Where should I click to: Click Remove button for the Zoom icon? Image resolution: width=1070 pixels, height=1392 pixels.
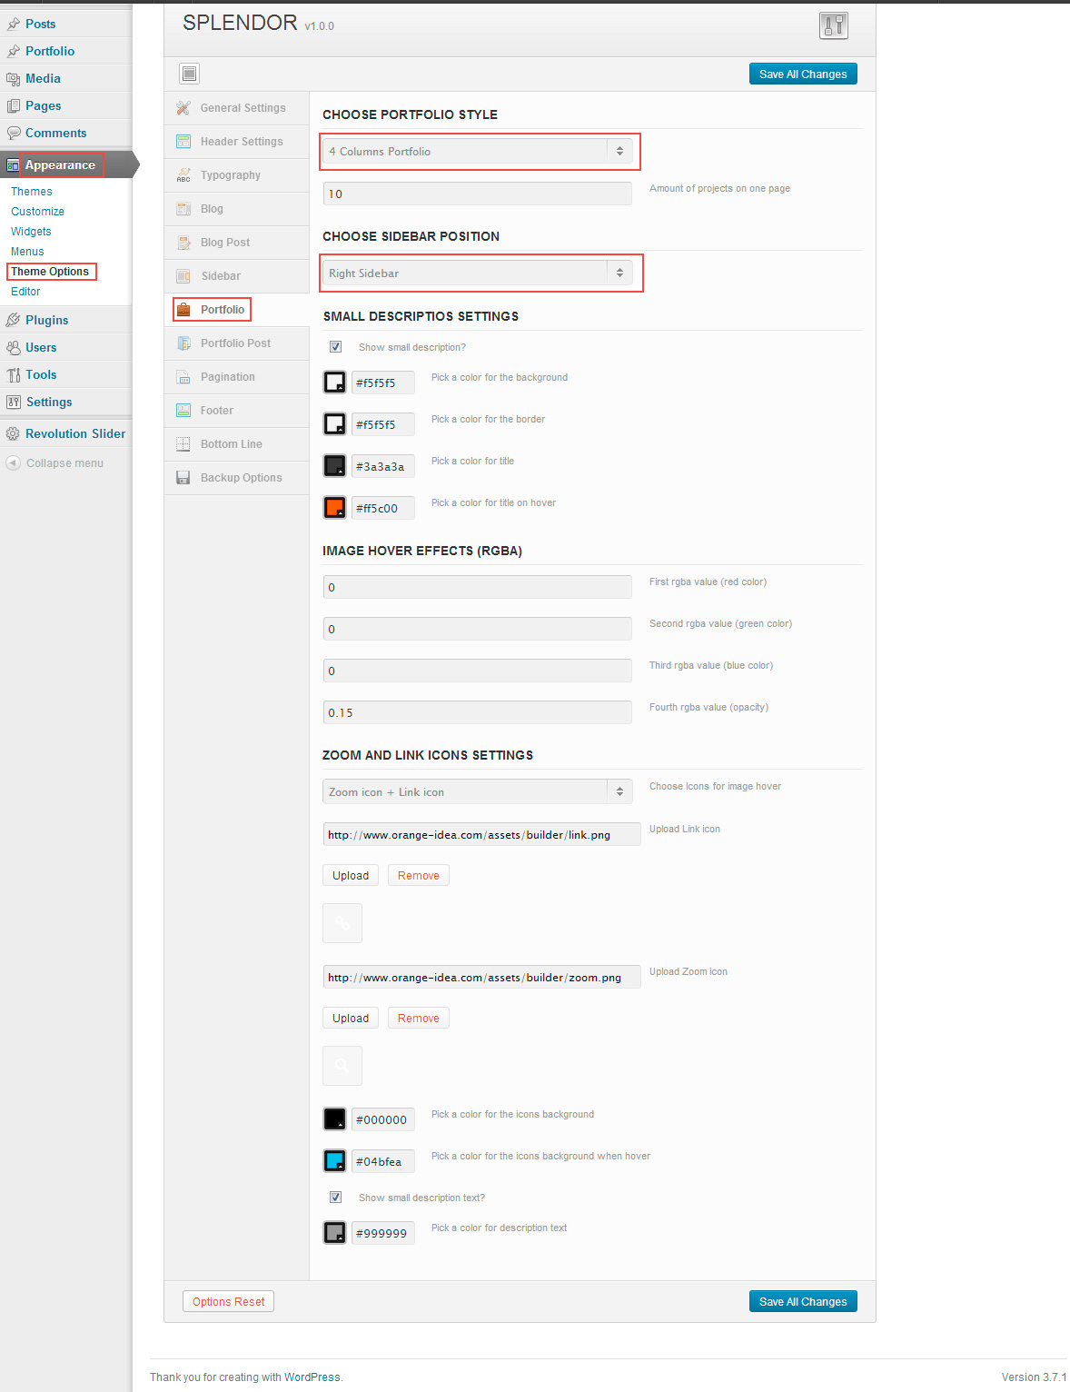[x=419, y=1019]
